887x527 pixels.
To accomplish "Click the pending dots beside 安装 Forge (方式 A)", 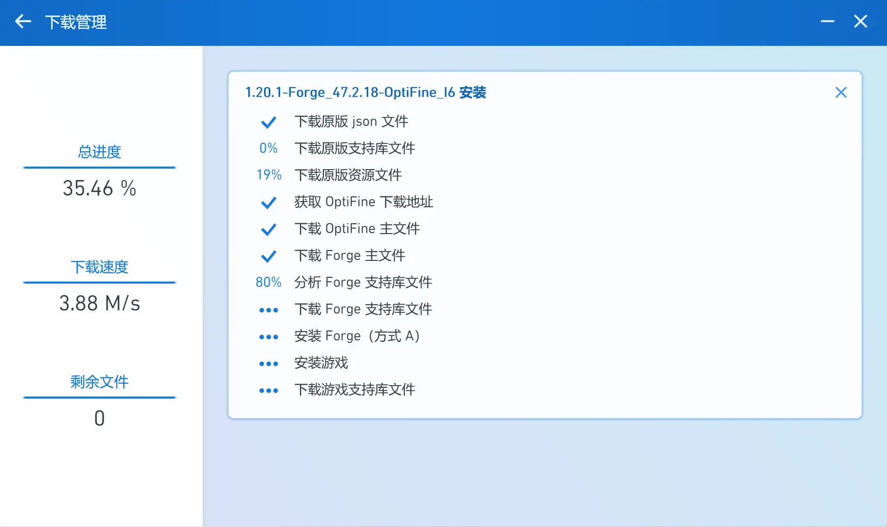I will pos(269,337).
